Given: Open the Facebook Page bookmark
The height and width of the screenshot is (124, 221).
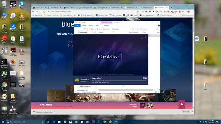Looking at the screenshot, I should click(102, 15).
